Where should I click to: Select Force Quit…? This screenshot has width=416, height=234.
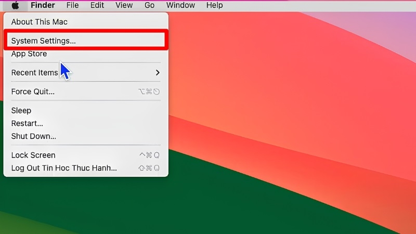tap(86, 92)
